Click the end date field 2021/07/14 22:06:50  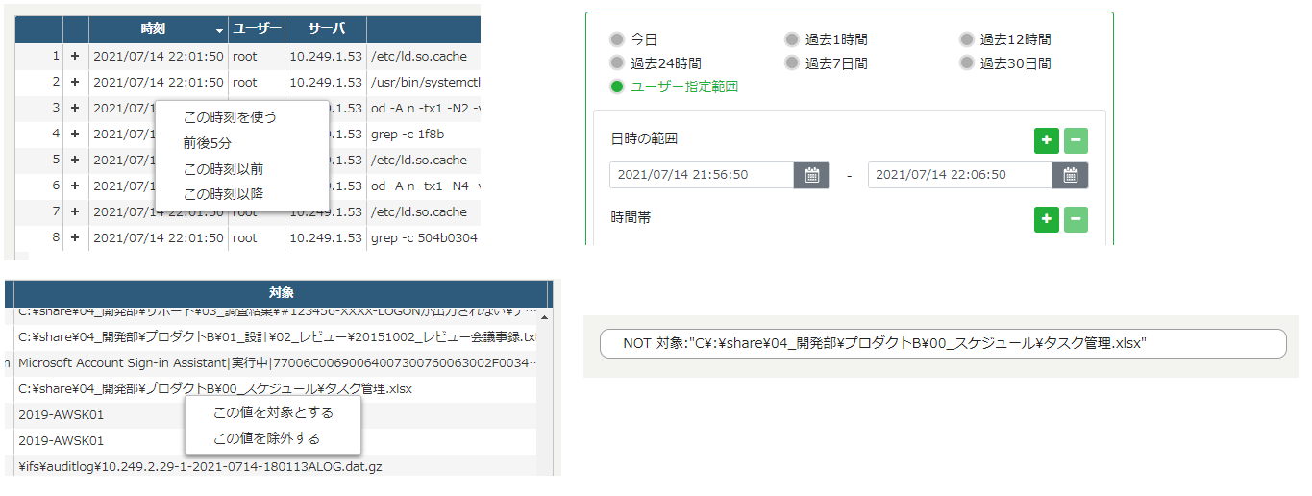pyautogui.click(x=960, y=175)
